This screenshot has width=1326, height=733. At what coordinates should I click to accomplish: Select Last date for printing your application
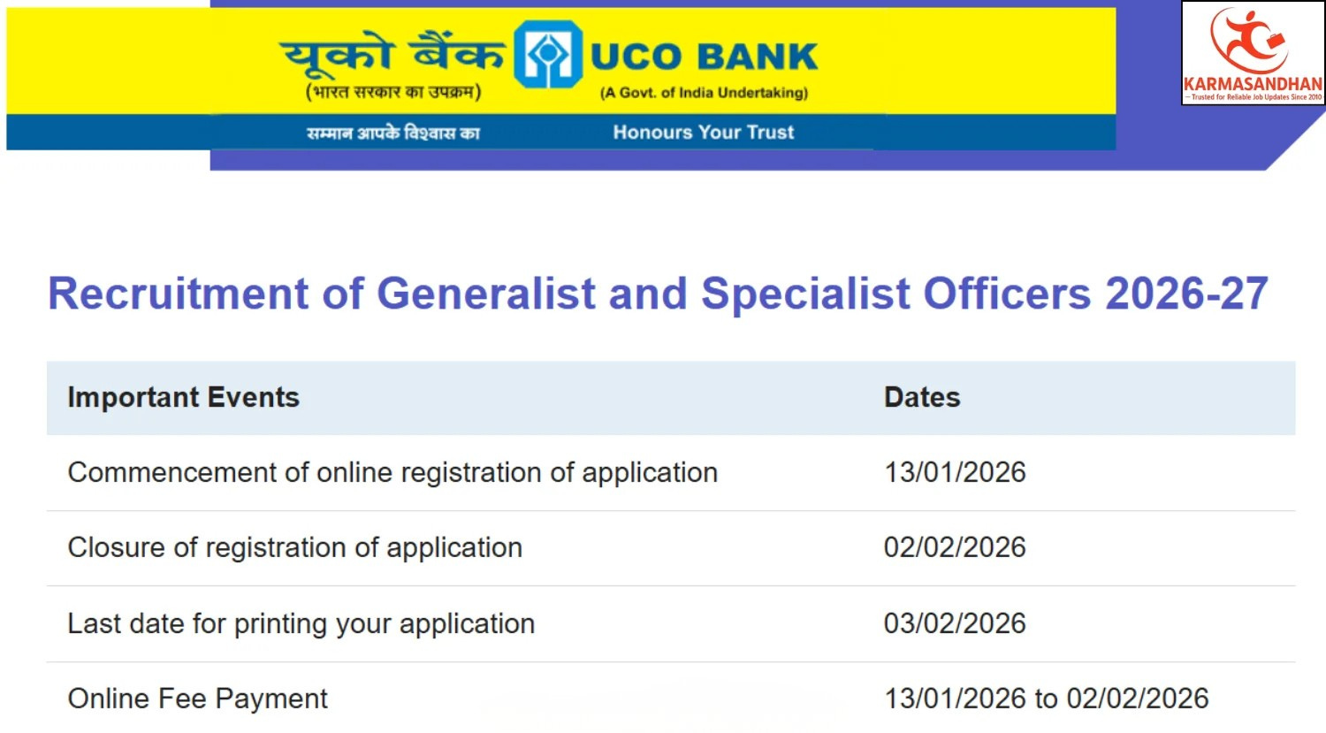click(x=301, y=624)
